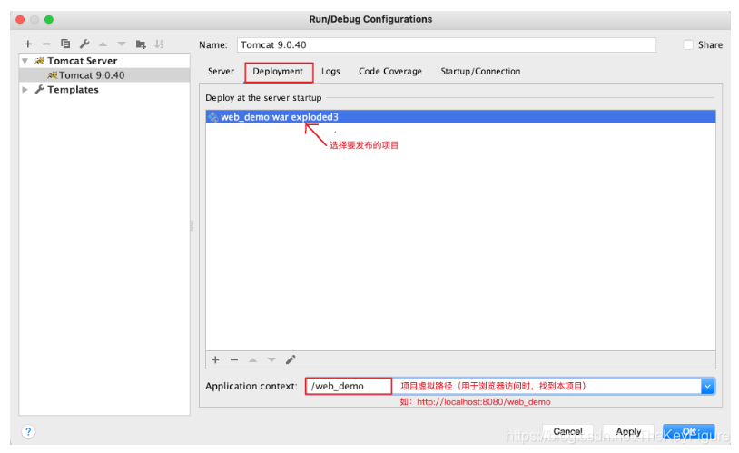The height and width of the screenshot is (453, 739).
Task: Switch to the Deployment tab
Action: (278, 71)
